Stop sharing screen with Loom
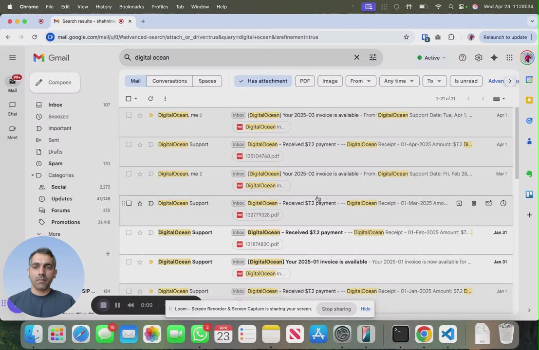The width and height of the screenshot is (539, 350). click(x=336, y=309)
